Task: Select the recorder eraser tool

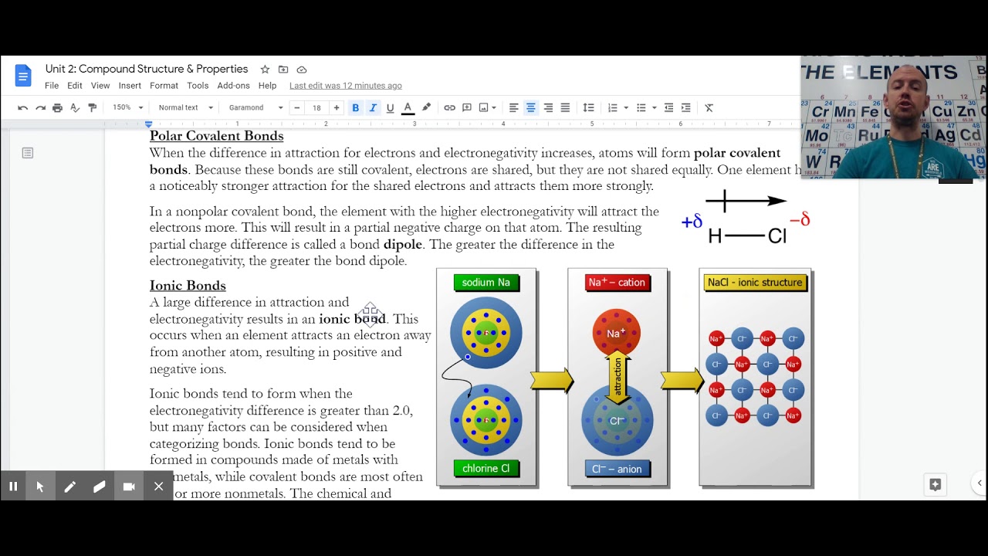Action: coord(99,486)
